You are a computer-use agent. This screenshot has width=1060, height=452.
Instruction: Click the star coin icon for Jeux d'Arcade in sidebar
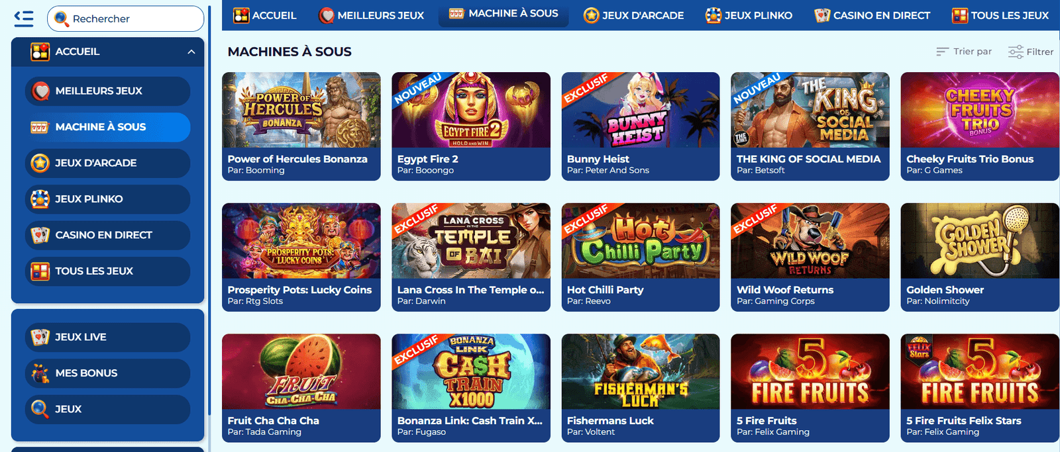(40, 163)
